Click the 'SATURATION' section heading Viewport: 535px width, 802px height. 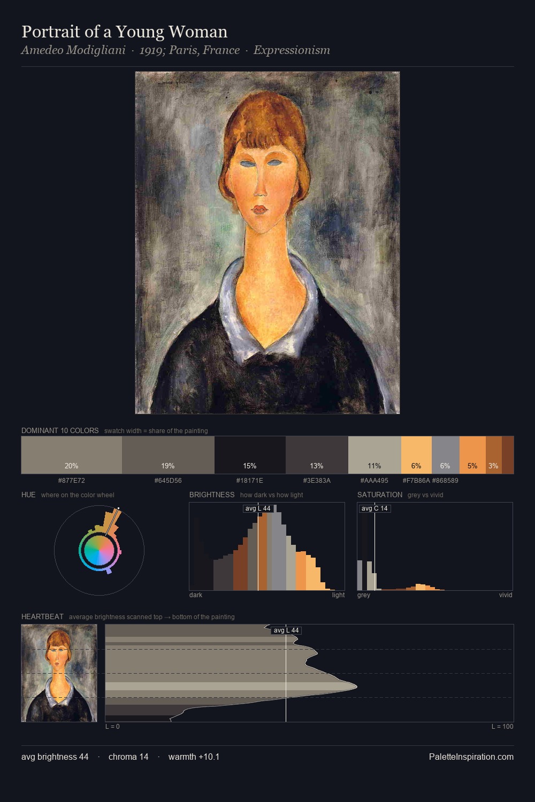[380, 495]
